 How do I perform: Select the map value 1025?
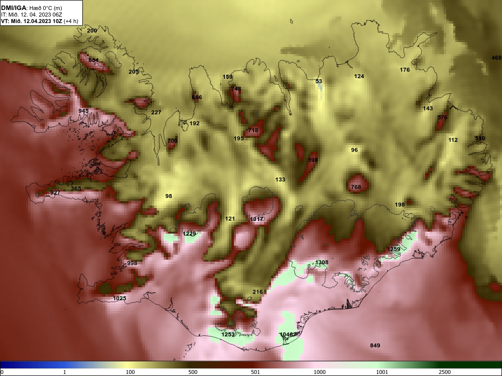click(x=119, y=298)
